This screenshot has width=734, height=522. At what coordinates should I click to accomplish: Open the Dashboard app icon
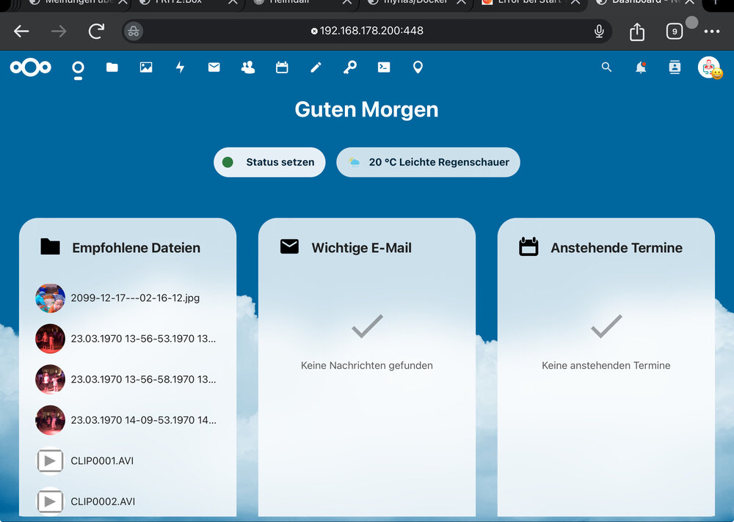(x=79, y=68)
